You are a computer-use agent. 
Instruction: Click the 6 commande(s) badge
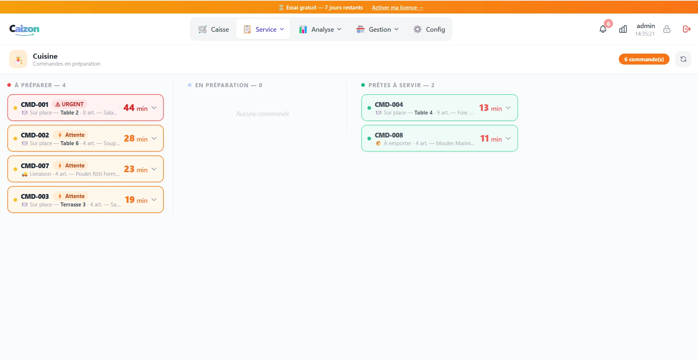click(644, 59)
